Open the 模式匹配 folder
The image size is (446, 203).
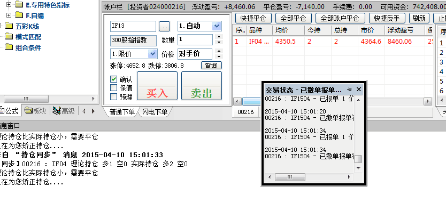point(28,37)
